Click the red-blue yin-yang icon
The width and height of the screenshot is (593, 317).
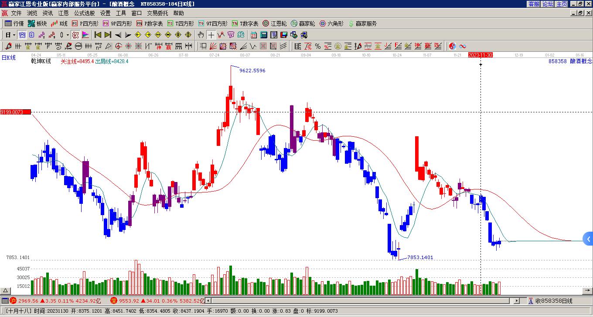point(453,46)
